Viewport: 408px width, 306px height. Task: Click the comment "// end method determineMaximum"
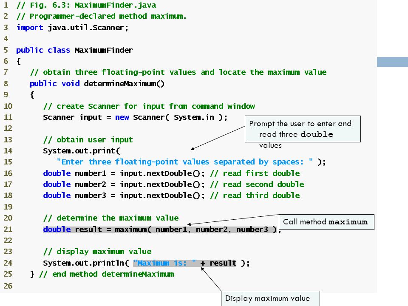point(107,274)
